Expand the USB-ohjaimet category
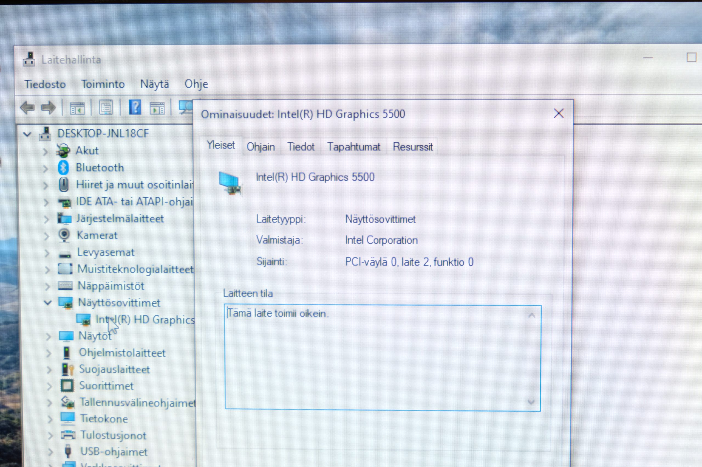The image size is (702, 467). click(x=50, y=452)
